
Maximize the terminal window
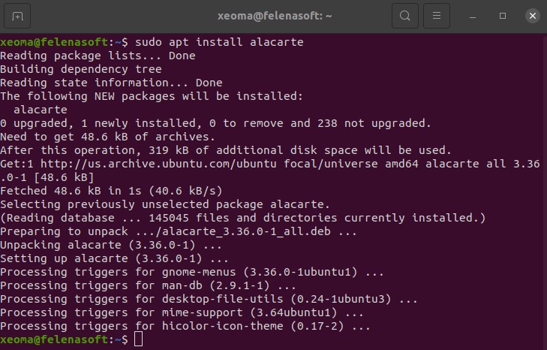coord(502,16)
